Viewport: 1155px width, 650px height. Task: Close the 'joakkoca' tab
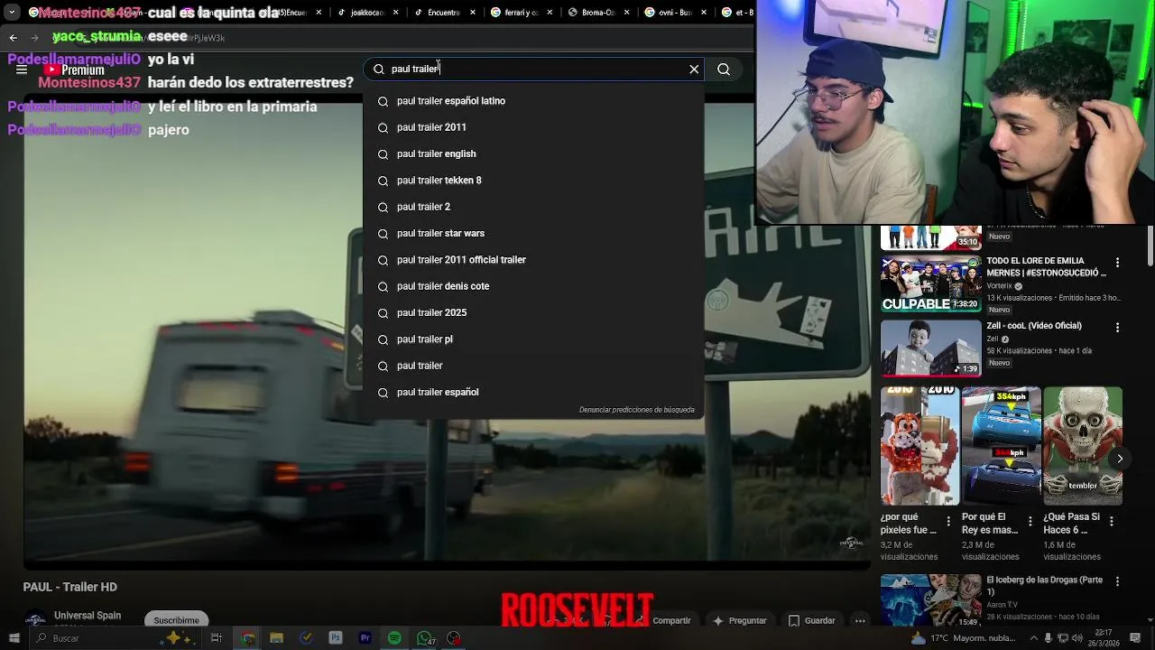(x=394, y=13)
